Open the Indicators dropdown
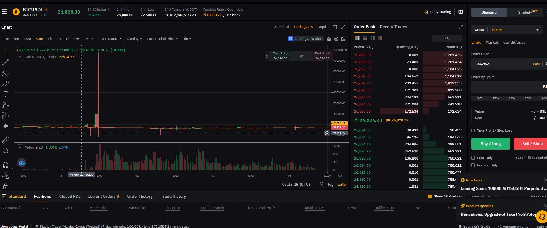This screenshot has width=547, height=228. (112, 39)
